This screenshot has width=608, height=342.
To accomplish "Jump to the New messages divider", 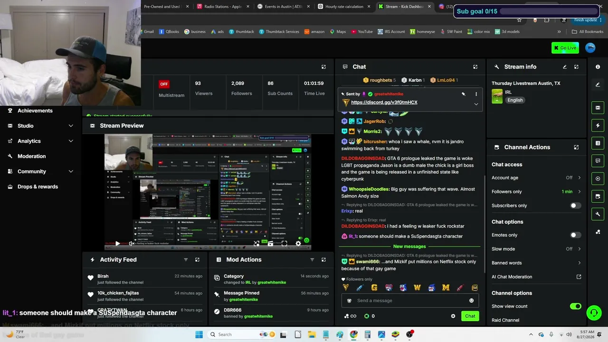I will 409,247.
